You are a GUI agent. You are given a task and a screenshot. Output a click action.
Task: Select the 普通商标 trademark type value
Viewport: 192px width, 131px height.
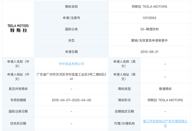pyautogui.click(x=165, y=89)
